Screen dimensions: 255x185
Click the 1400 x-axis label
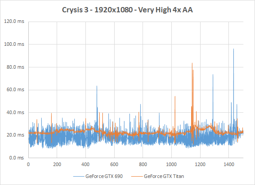pyautogui.click(x=228, y=164)
